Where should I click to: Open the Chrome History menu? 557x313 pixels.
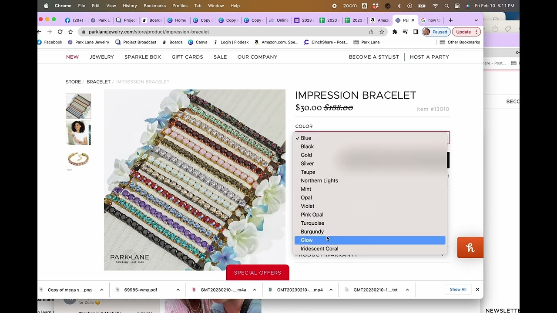point(130,6)
